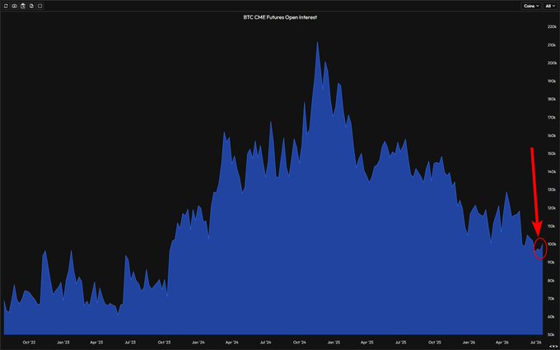Image resolution: width=560 pixels, height=350 pixels.
Task: Open the Coins dropdown
Action: (531, 6)
